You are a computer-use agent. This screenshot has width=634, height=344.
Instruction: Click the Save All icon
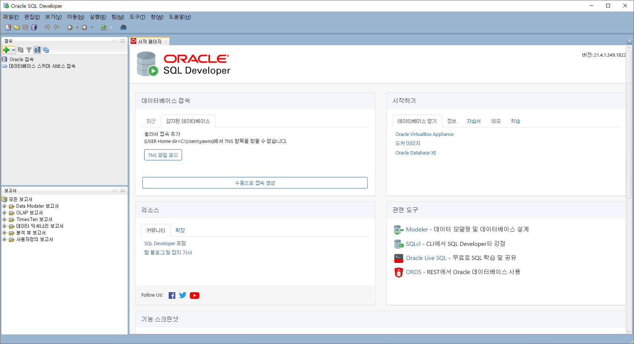[x=34, y=27]
